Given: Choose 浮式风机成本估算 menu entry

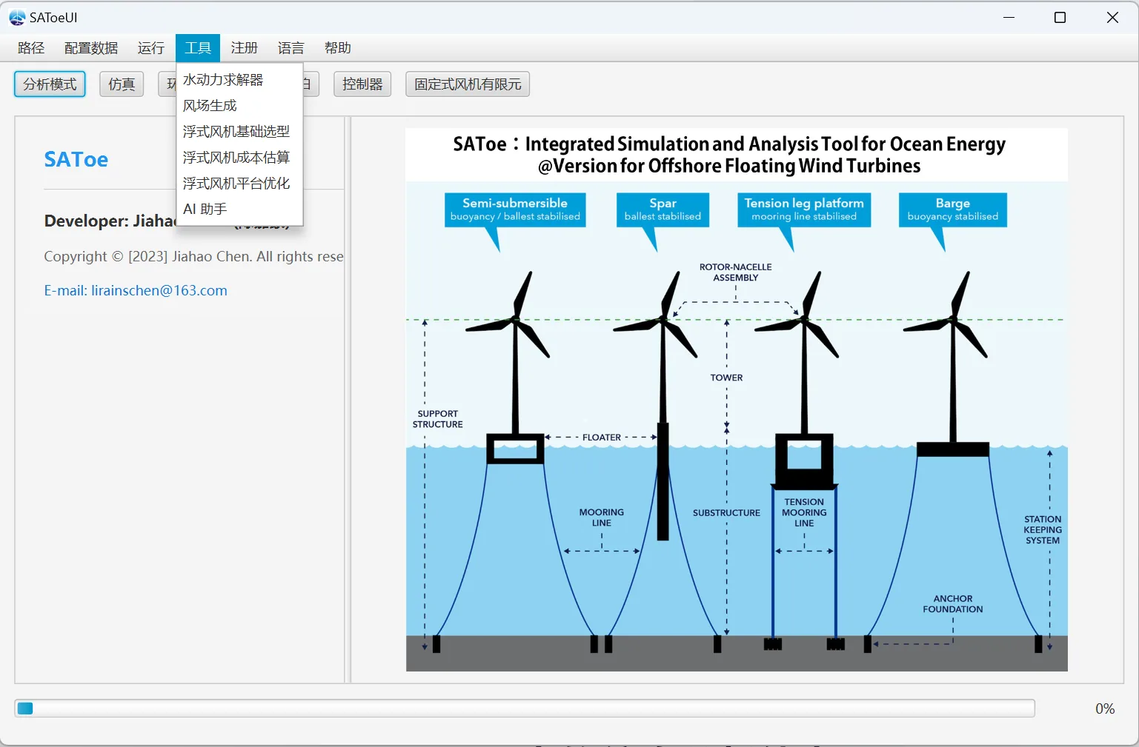Looking at the screenshot, I should (240, 158).
